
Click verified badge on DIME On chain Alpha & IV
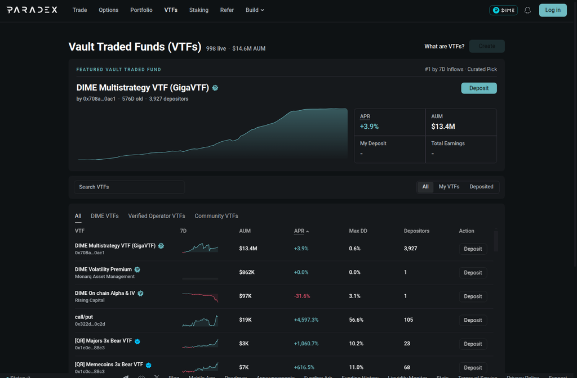point(140,294)
